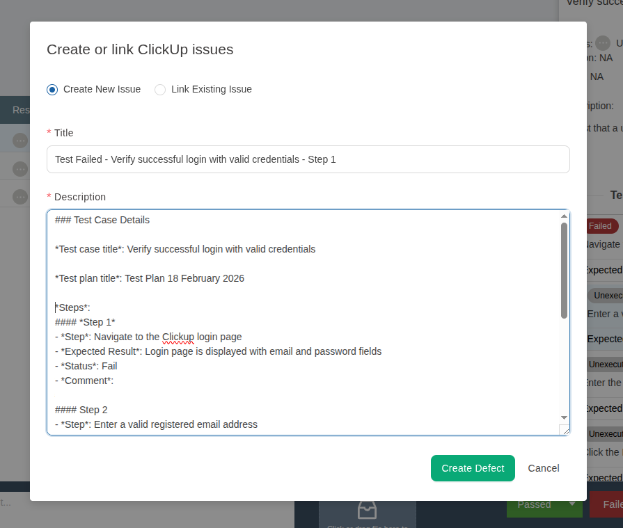The image size is (623, 528).
Task: Click the '*Comment*:' line in description
Action: click(x=84, y=381)
